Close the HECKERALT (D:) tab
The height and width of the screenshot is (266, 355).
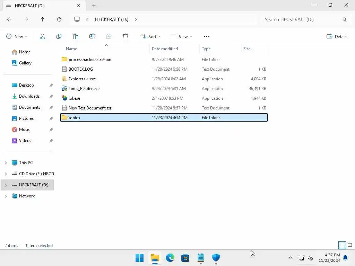[79, 6]
